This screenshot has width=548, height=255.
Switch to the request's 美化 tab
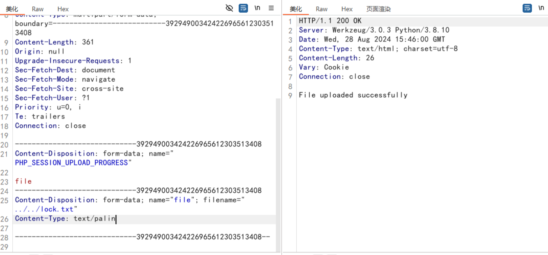[x=12, y=9]
